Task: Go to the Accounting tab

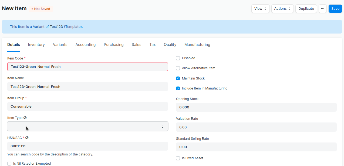Action: 85,45
